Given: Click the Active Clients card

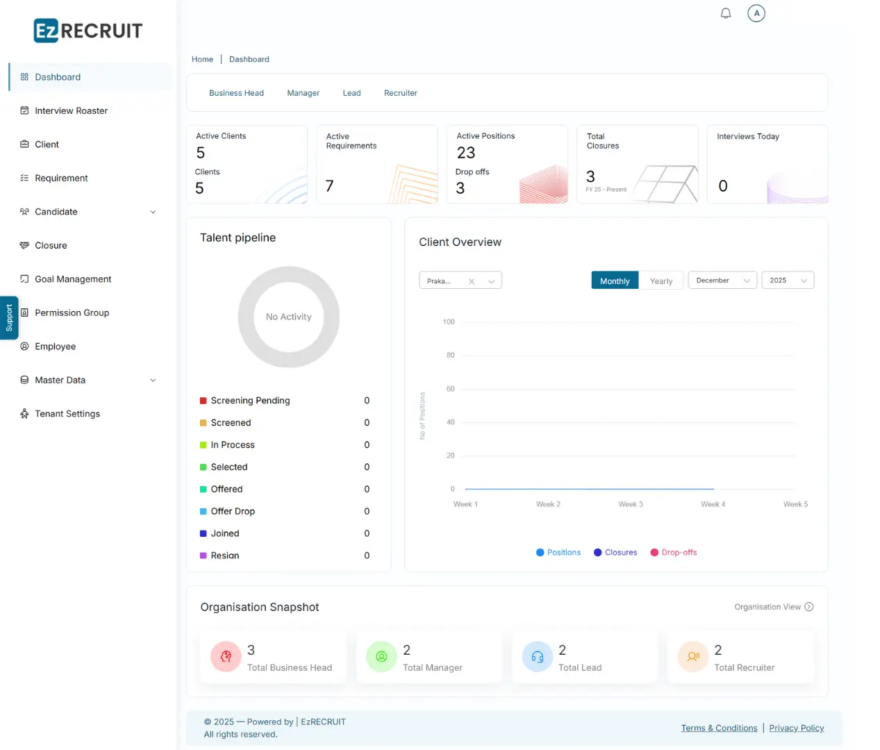Looking at the screenshot, I should [247, 165].
